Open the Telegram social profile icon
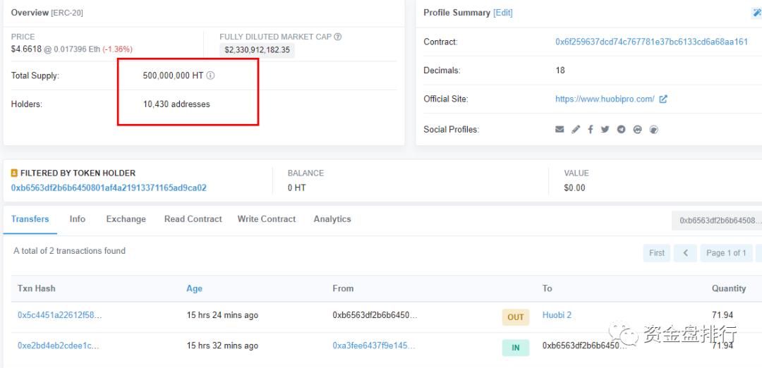762x368 pixels. pos(621,130)
